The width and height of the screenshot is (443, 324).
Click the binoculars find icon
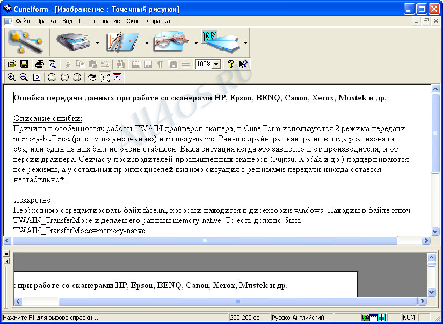coord(121,64)
